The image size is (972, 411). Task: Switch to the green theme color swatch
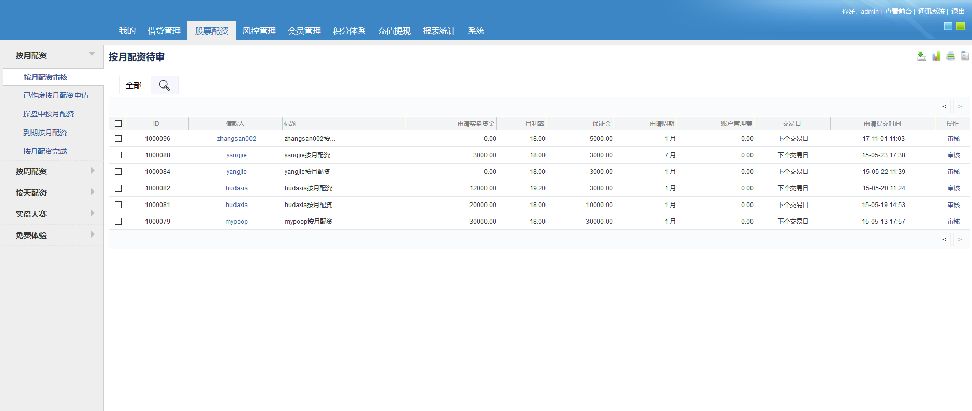tap(961, 26)
